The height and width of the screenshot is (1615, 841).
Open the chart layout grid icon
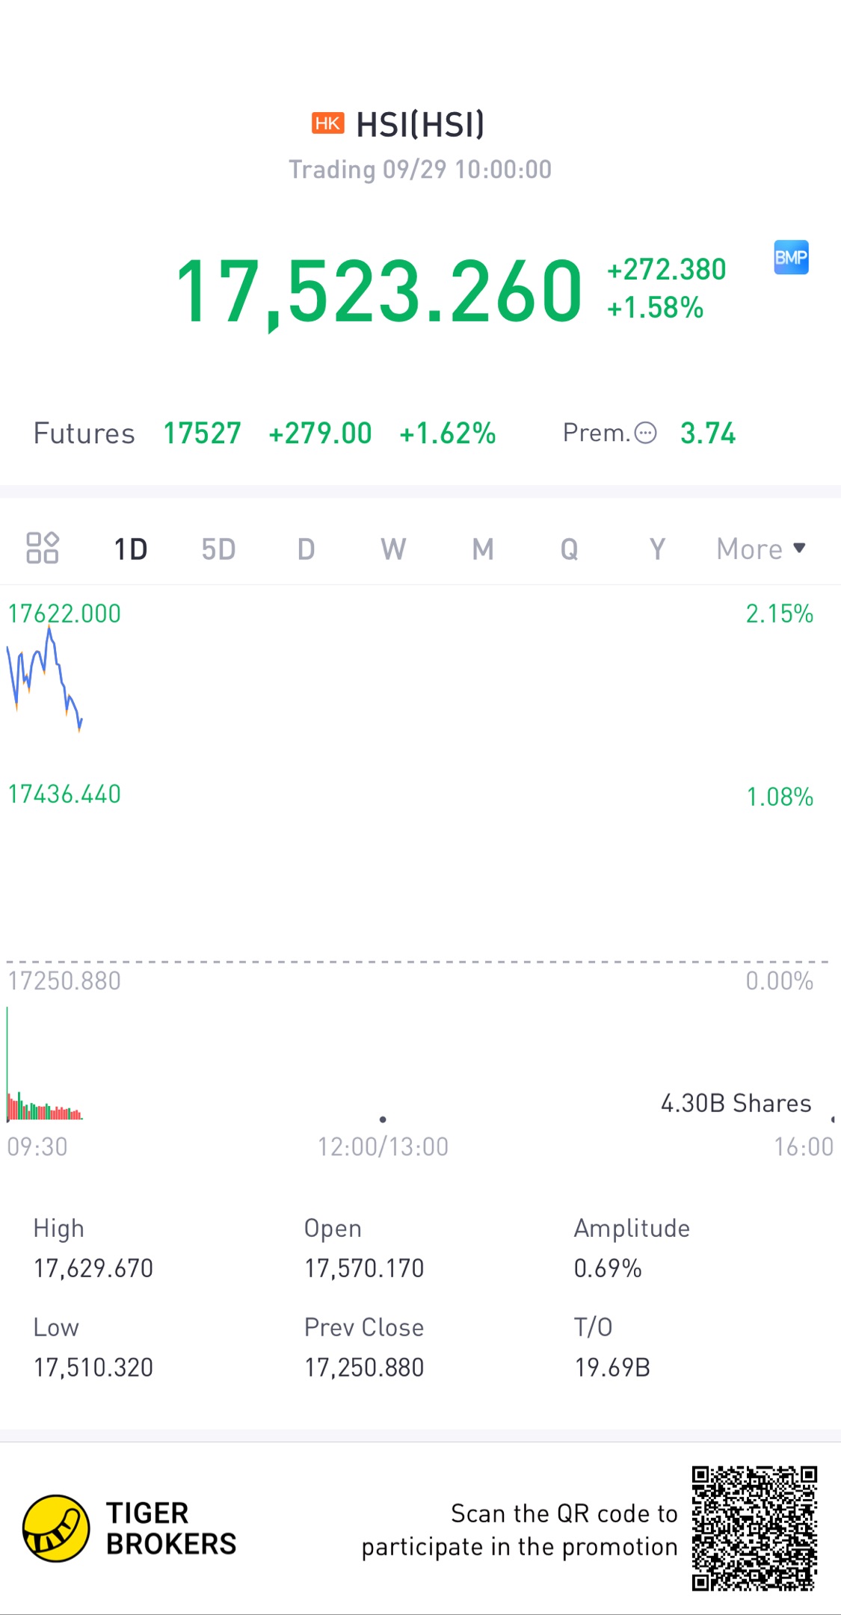click(x=43, y=548)
